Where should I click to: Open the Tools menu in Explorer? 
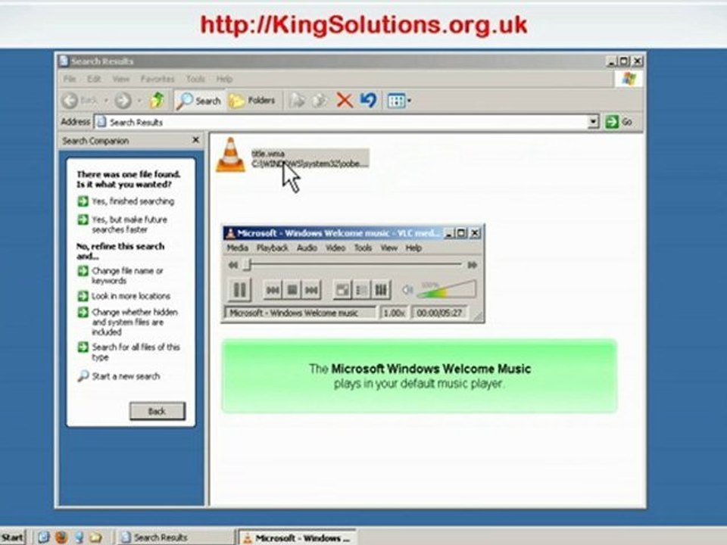195,79
